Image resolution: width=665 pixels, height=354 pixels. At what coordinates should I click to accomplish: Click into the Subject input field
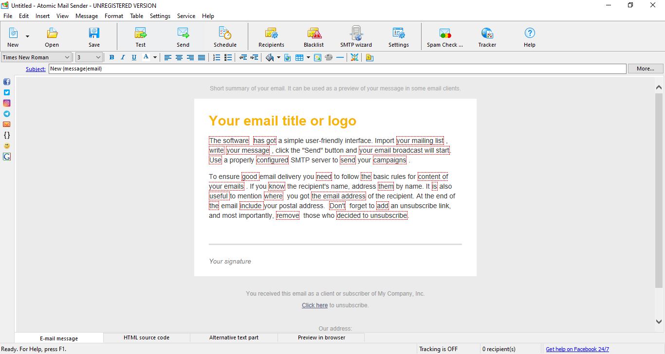click(337, 69)
